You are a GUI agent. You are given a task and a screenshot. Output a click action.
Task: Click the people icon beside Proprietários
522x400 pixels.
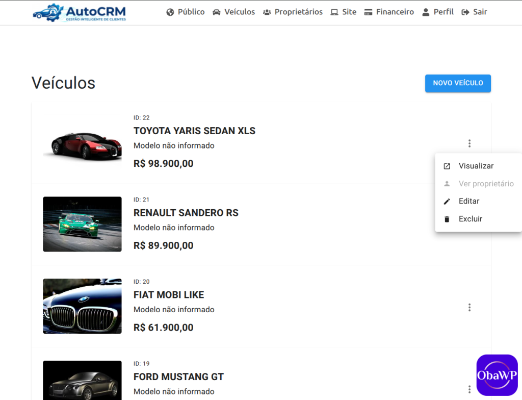[267, 12]
